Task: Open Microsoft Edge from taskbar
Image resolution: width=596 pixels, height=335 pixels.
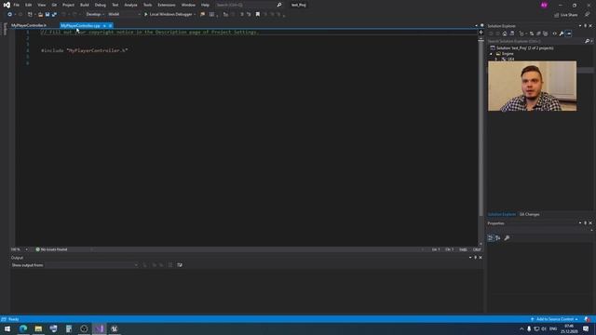Action: (x=23, y=328)
